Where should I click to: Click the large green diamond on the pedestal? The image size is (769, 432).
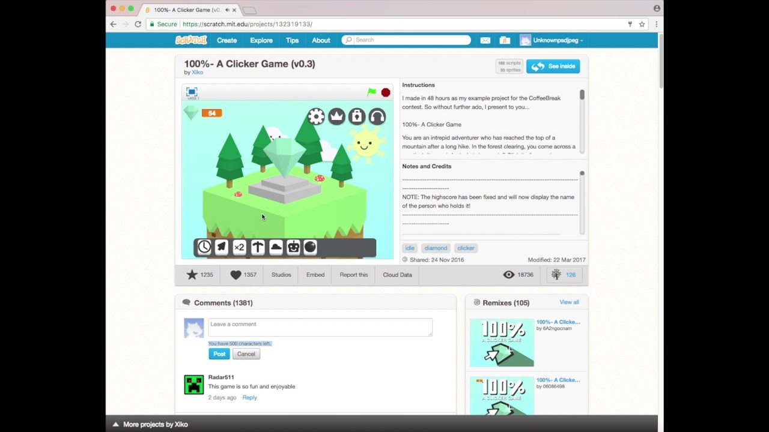tap(284, 156)
